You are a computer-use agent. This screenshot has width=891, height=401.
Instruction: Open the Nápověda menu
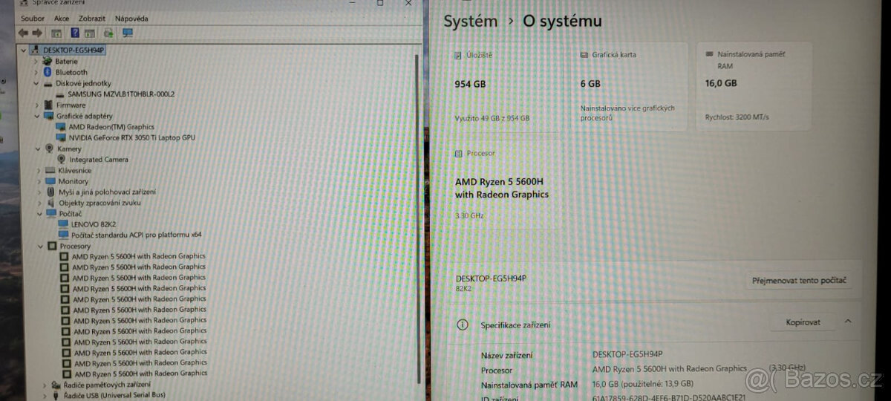[131, 19]
